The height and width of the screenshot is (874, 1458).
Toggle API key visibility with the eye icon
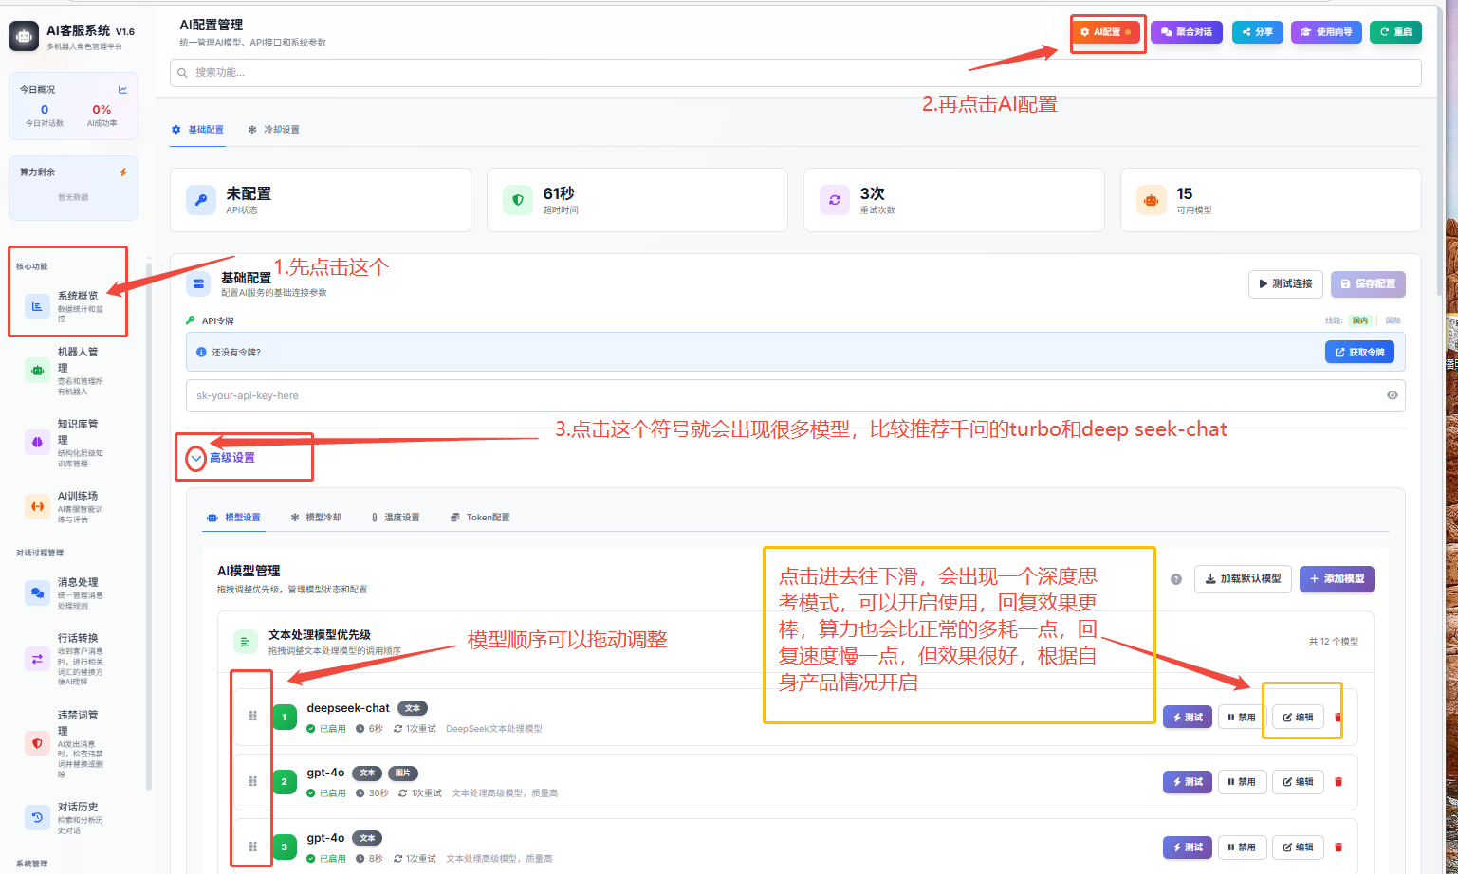pos(1392,395)
